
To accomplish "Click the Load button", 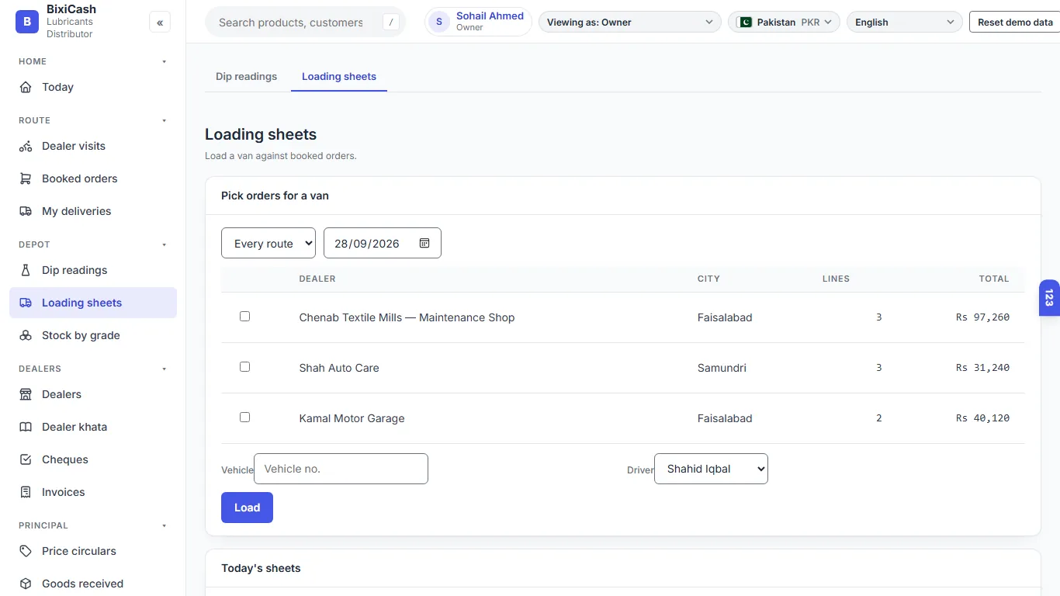I will tap(247, 508).
